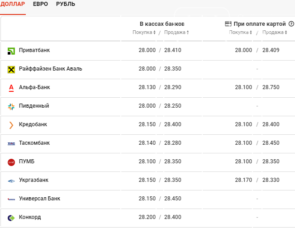Click the PUMB round red logo
The width and height of the screenshot is (295, 228).
tap(11, 162)
